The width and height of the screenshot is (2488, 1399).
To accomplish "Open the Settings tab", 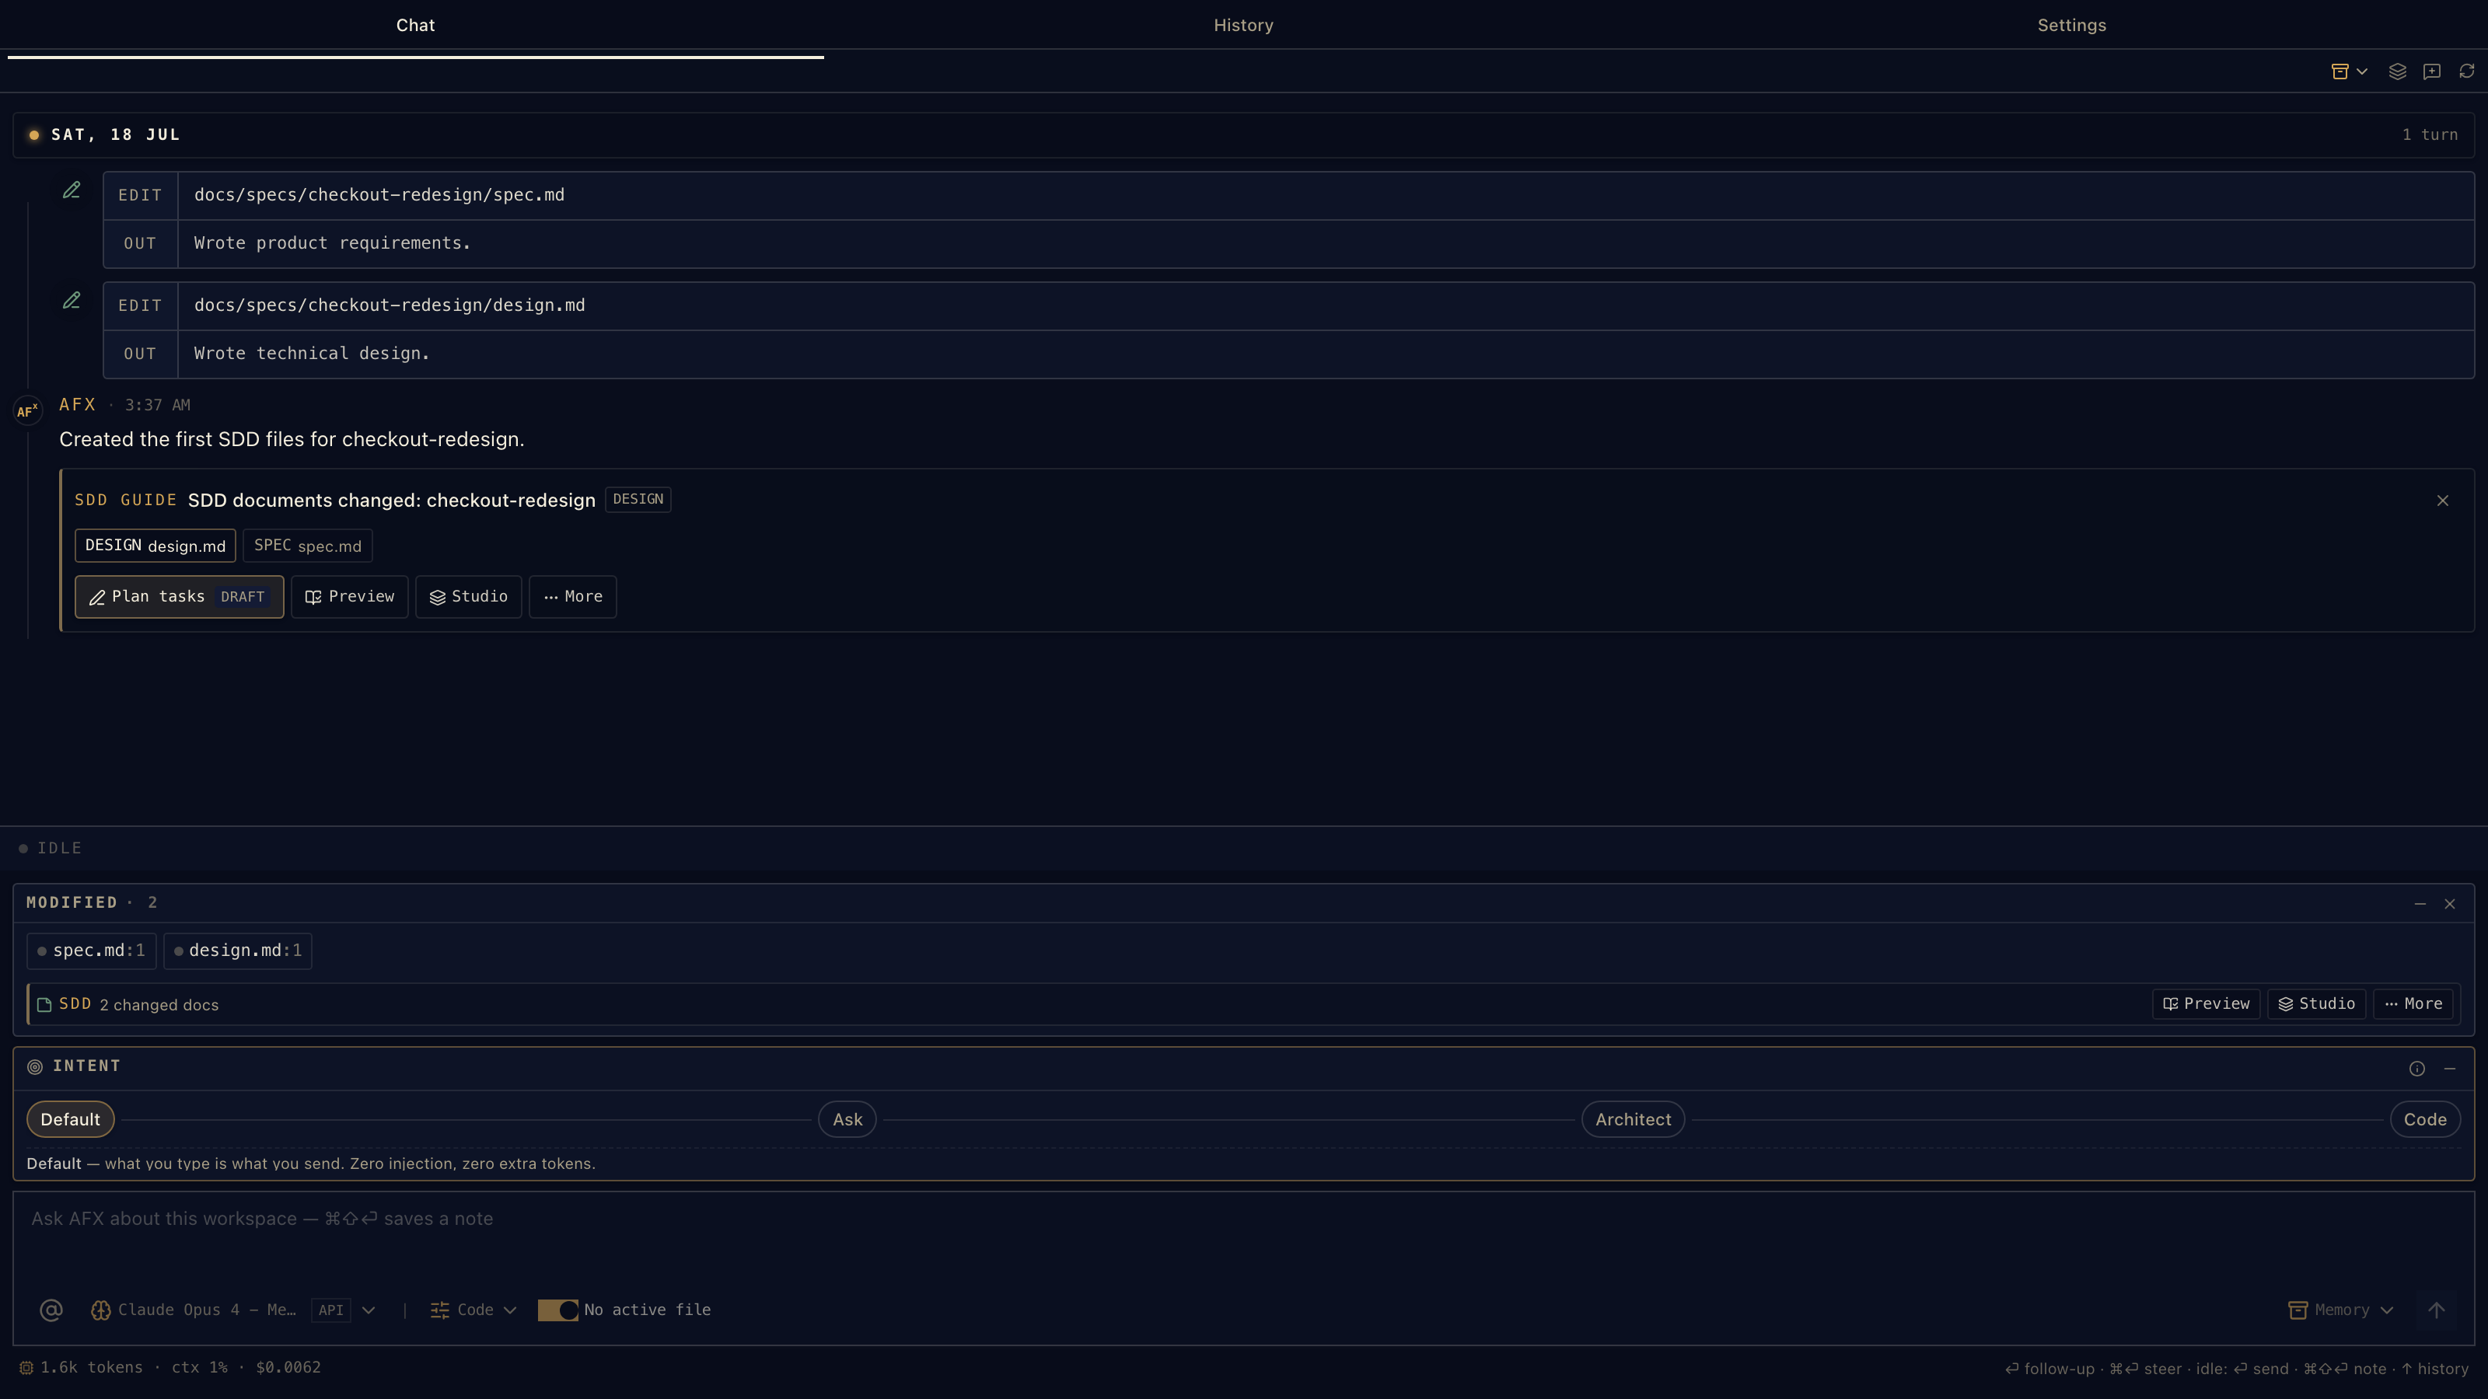I will pyautogui.click(x=2072, y=25).
